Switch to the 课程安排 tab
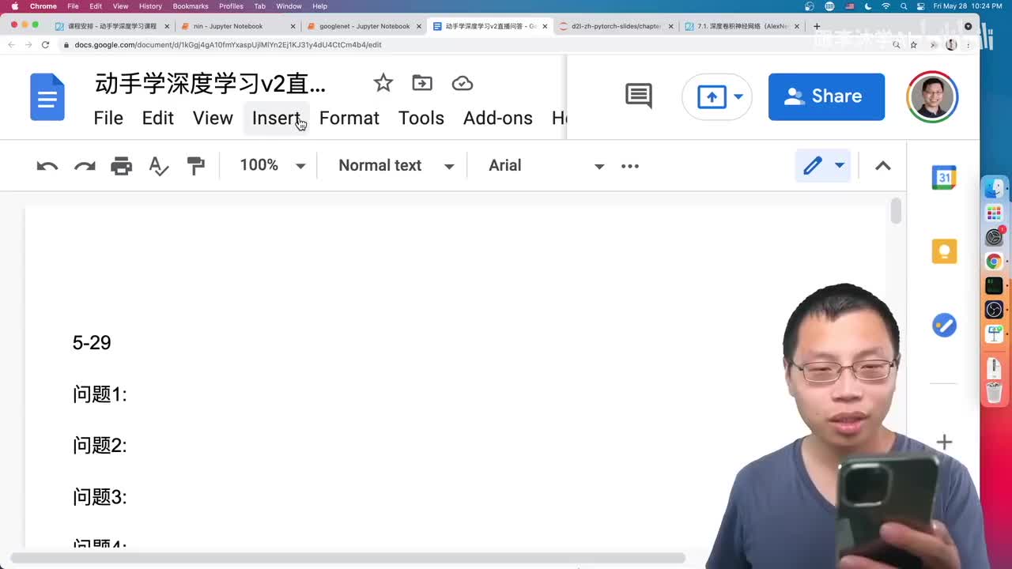1012x569 pixels. [x=111, y=26]
